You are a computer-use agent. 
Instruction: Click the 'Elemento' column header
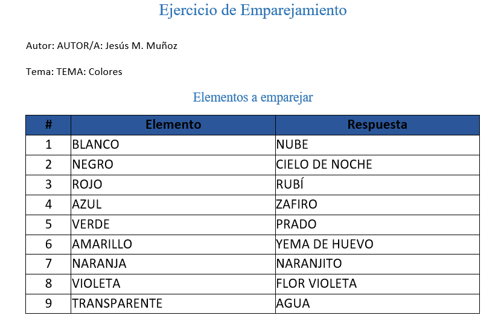click(173, 125)
